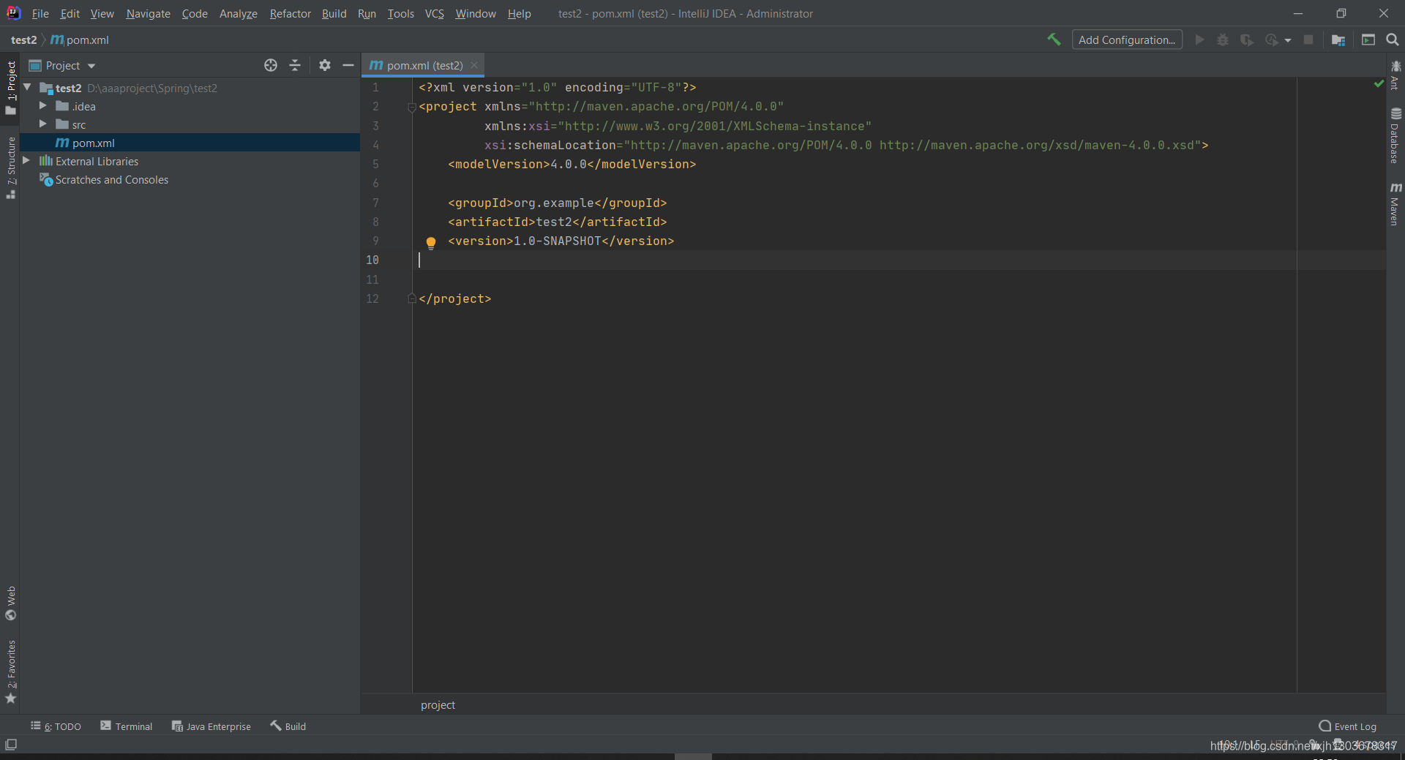Click the IntelliJ IDEA logo icon
The height and width of the screenshot is (760, 1405).
(x=13, y=12)
